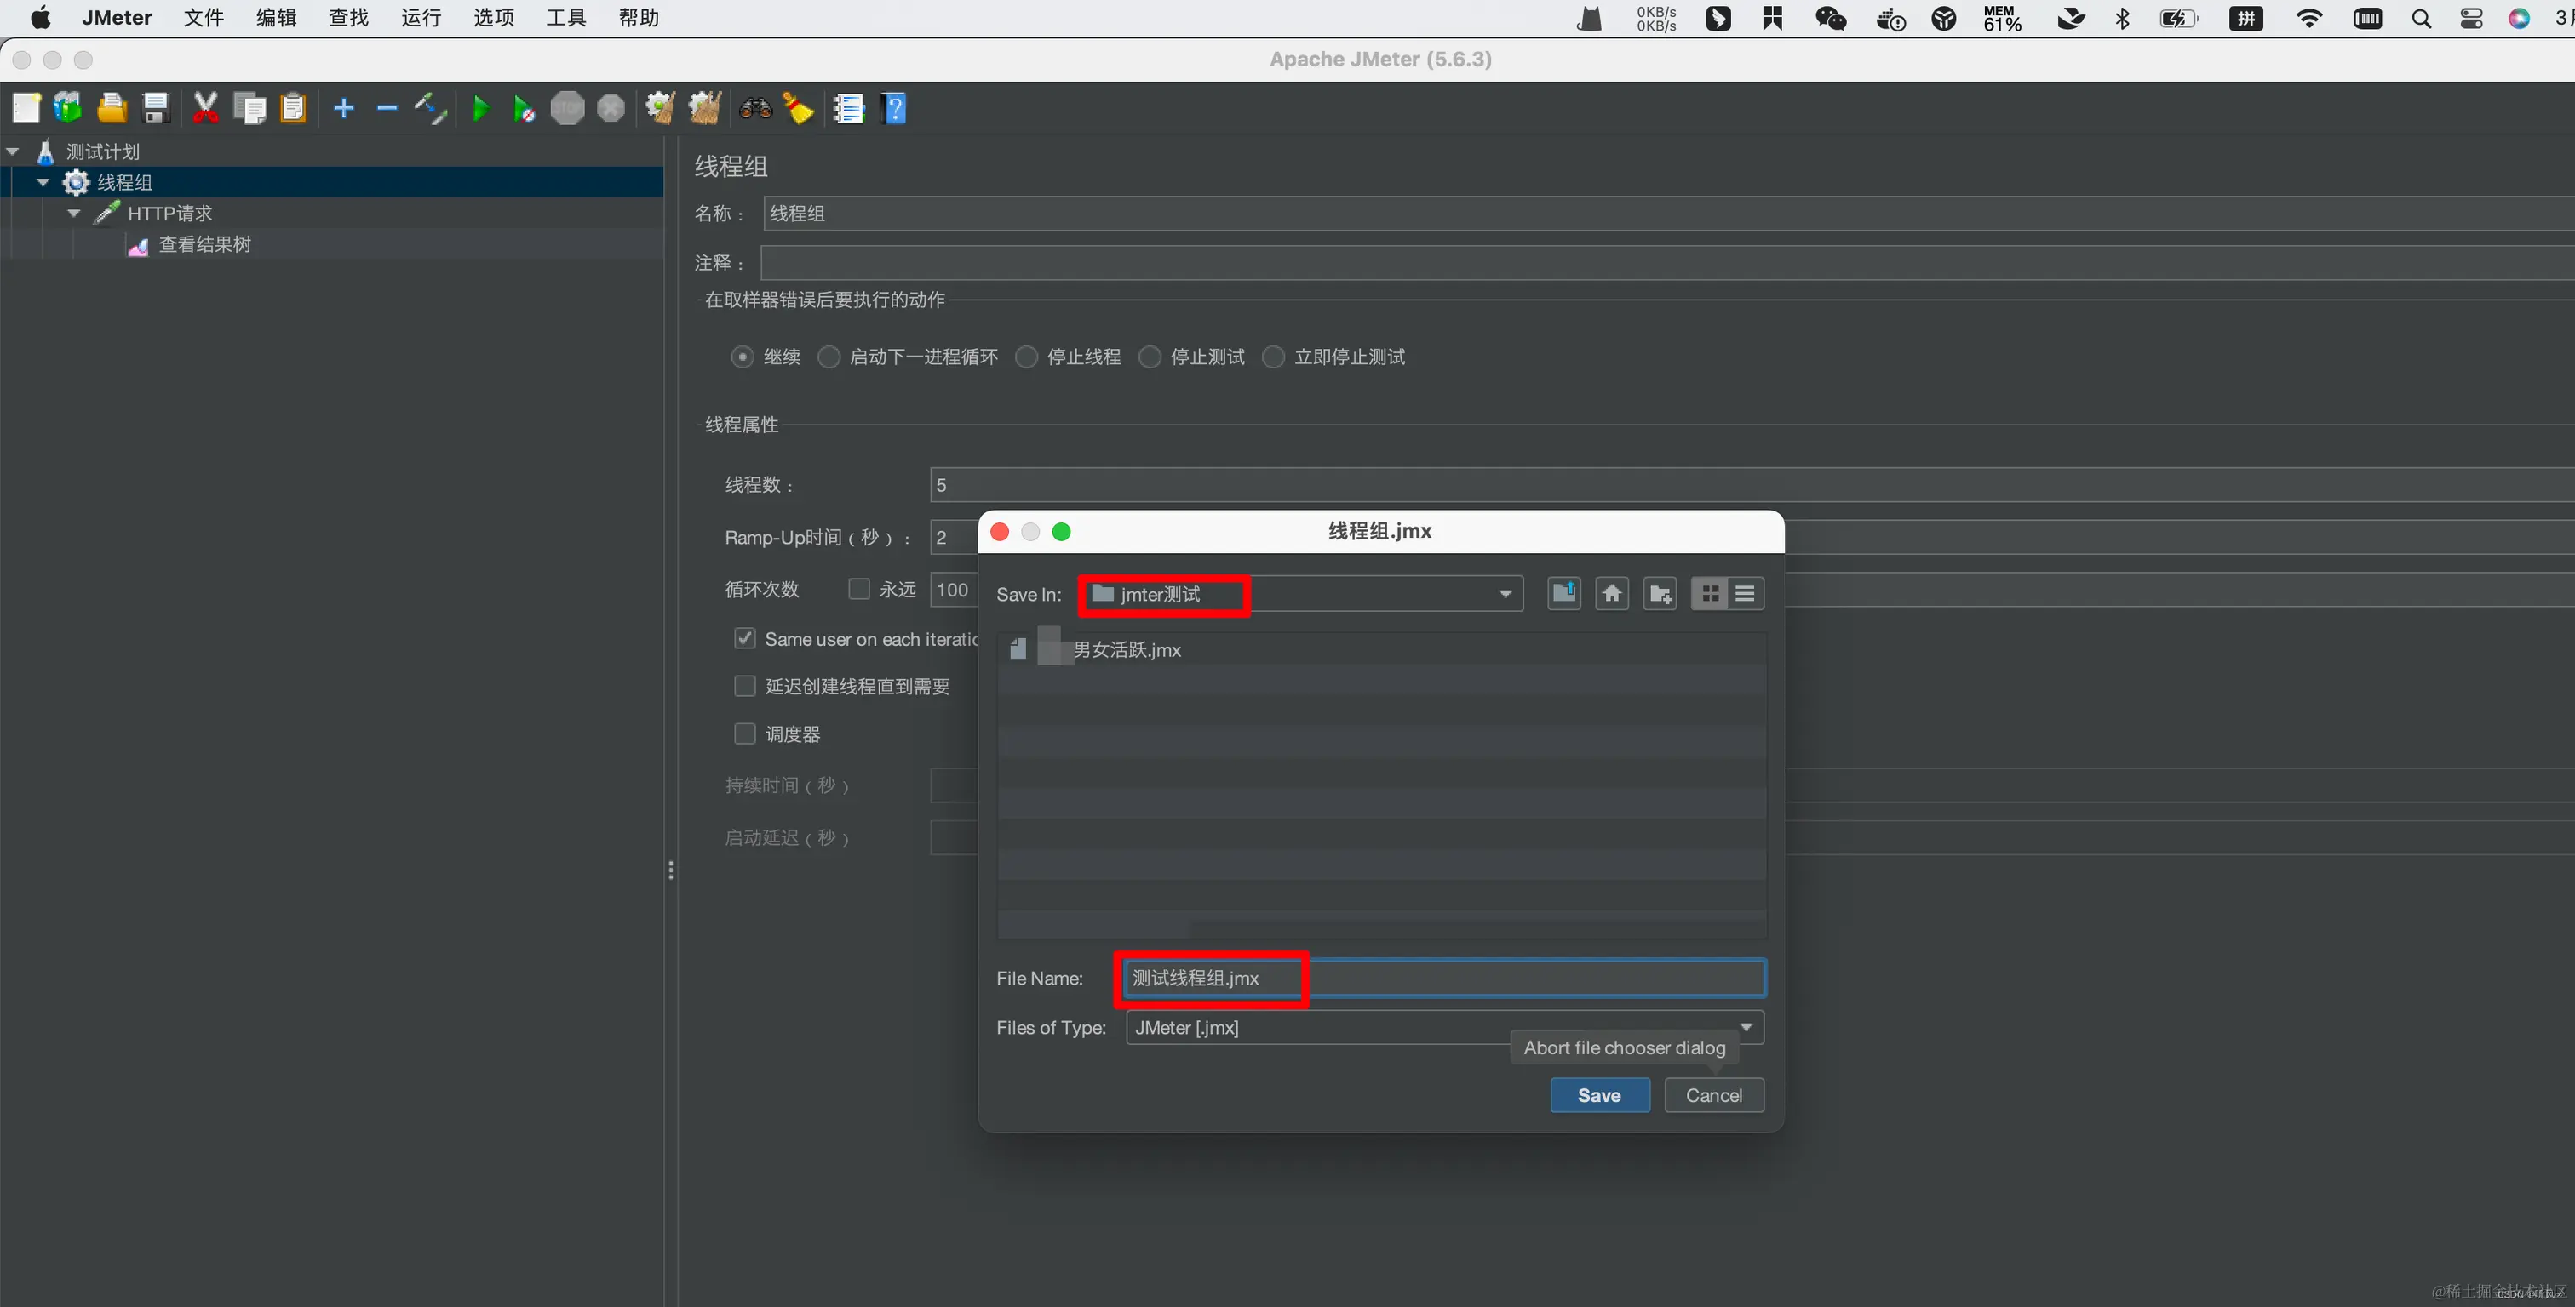Click the Home folder icon in dialog

[x=1613, y=594]
